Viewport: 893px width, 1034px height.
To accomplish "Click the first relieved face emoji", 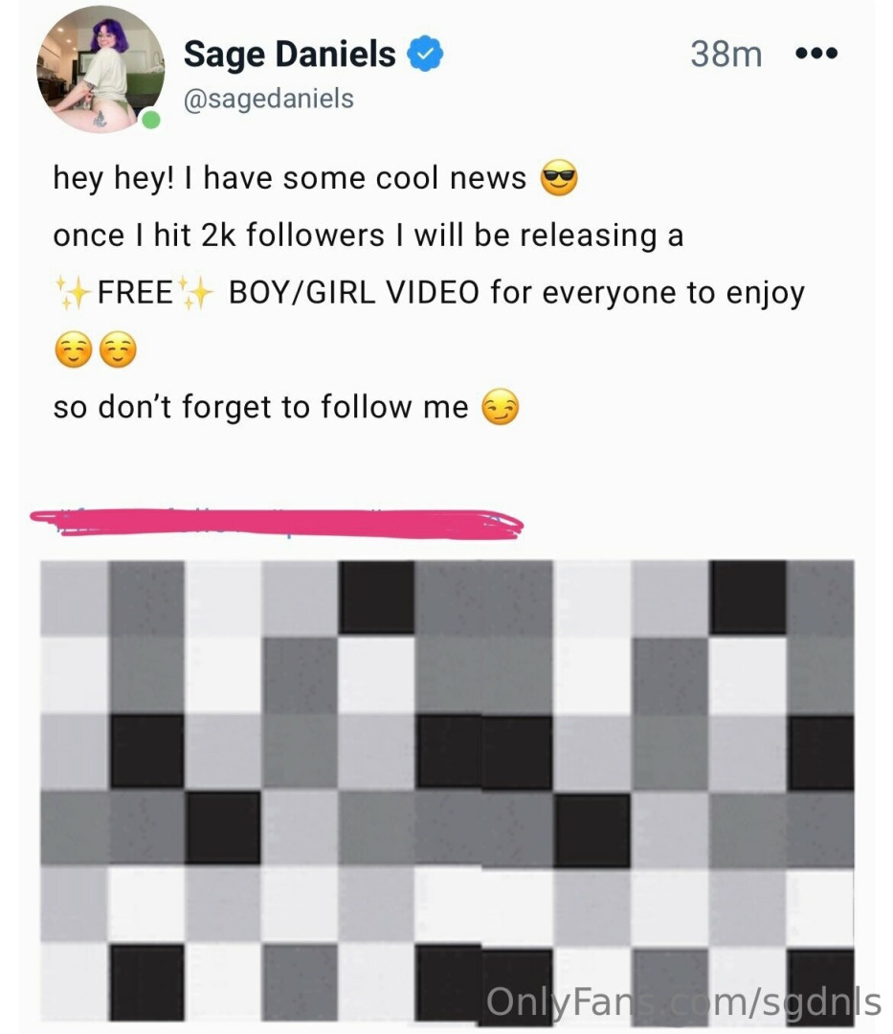I will pyautogui.click(x=73, y=349).
